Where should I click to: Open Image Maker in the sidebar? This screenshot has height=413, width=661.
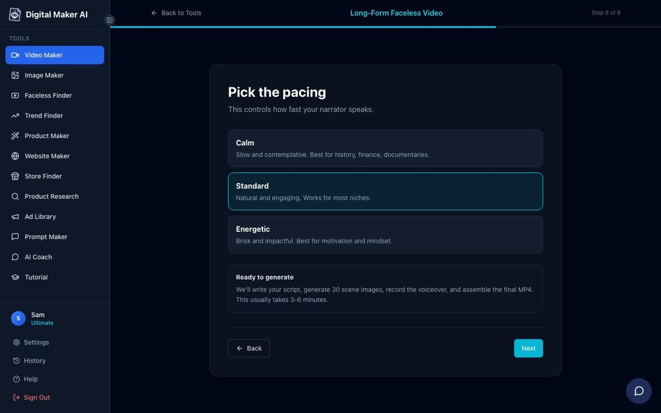pyautogui.click(x=55, y=75)
